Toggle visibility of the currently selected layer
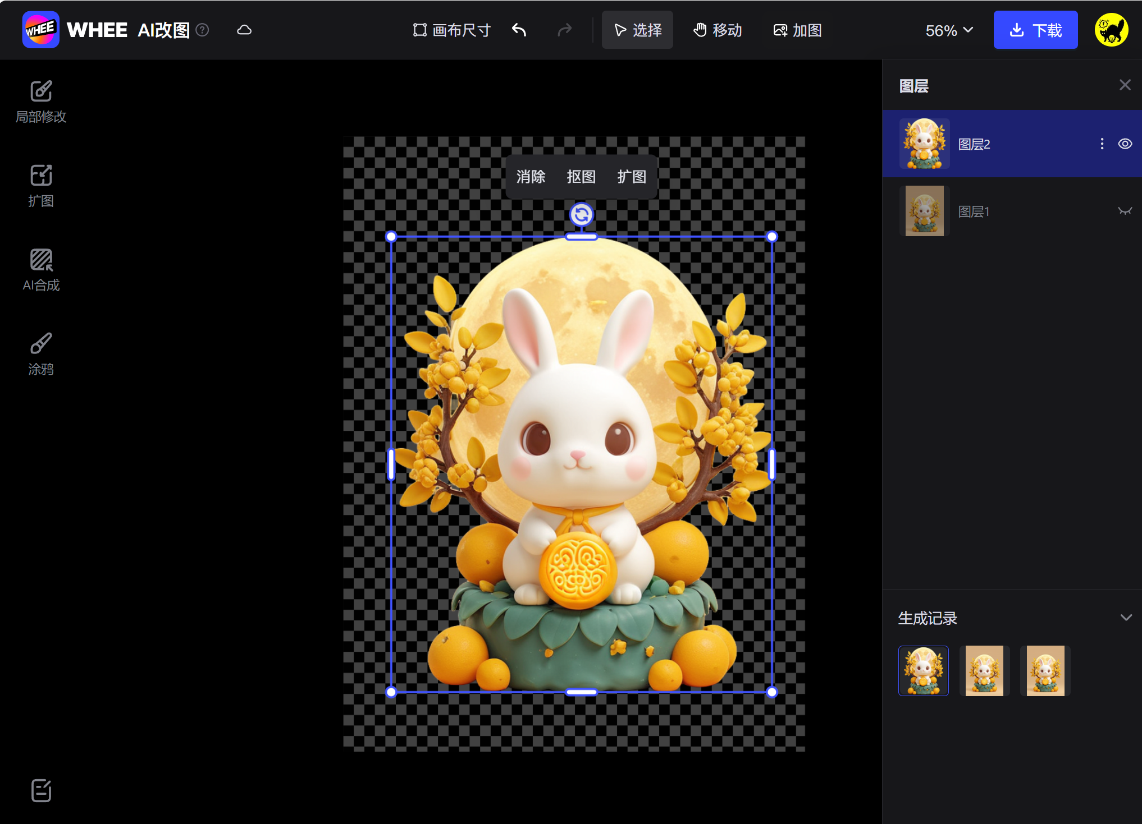The width and height of the screenshot is (1142, 824). coord(1125,144)
